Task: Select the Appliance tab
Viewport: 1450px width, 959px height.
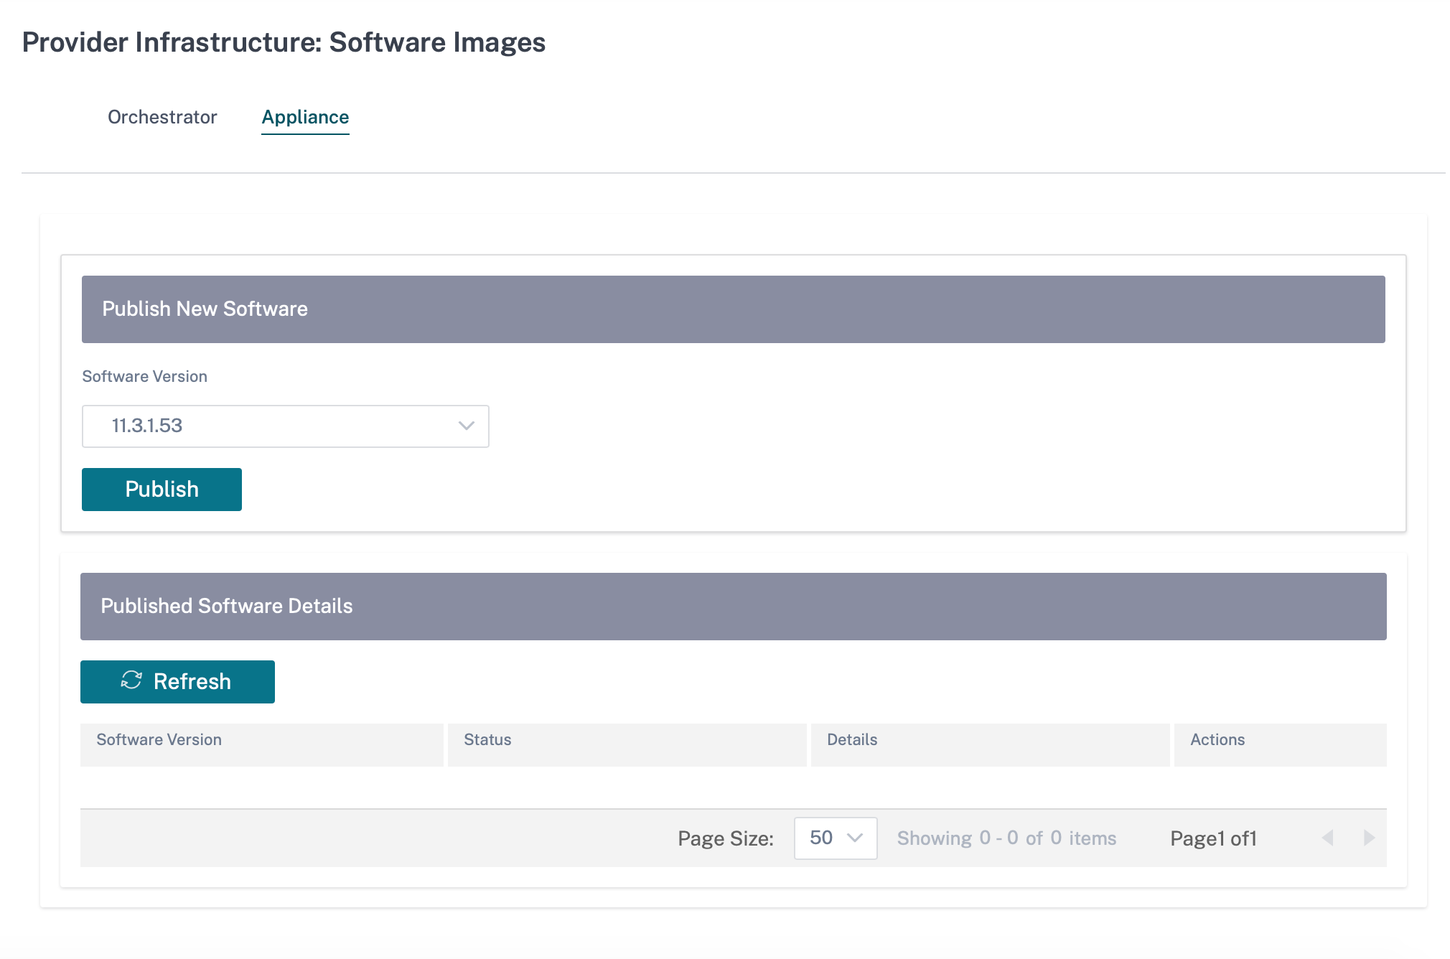Action: tap(305, 117)
